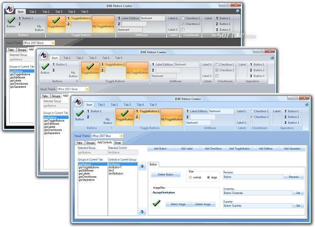The height and width of the screenshot is (227, 315).
Task: Open help icon in the blue window ribbon
Action: click(x=306, y=104)
